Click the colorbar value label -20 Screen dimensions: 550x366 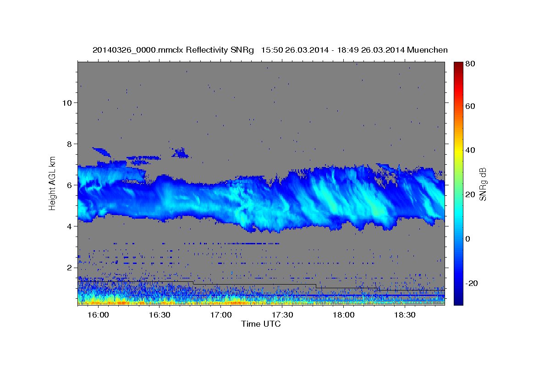472,283
